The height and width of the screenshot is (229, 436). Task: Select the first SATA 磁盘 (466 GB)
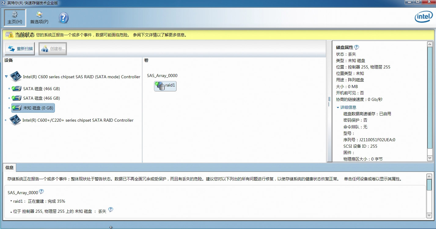pos(41,89)
